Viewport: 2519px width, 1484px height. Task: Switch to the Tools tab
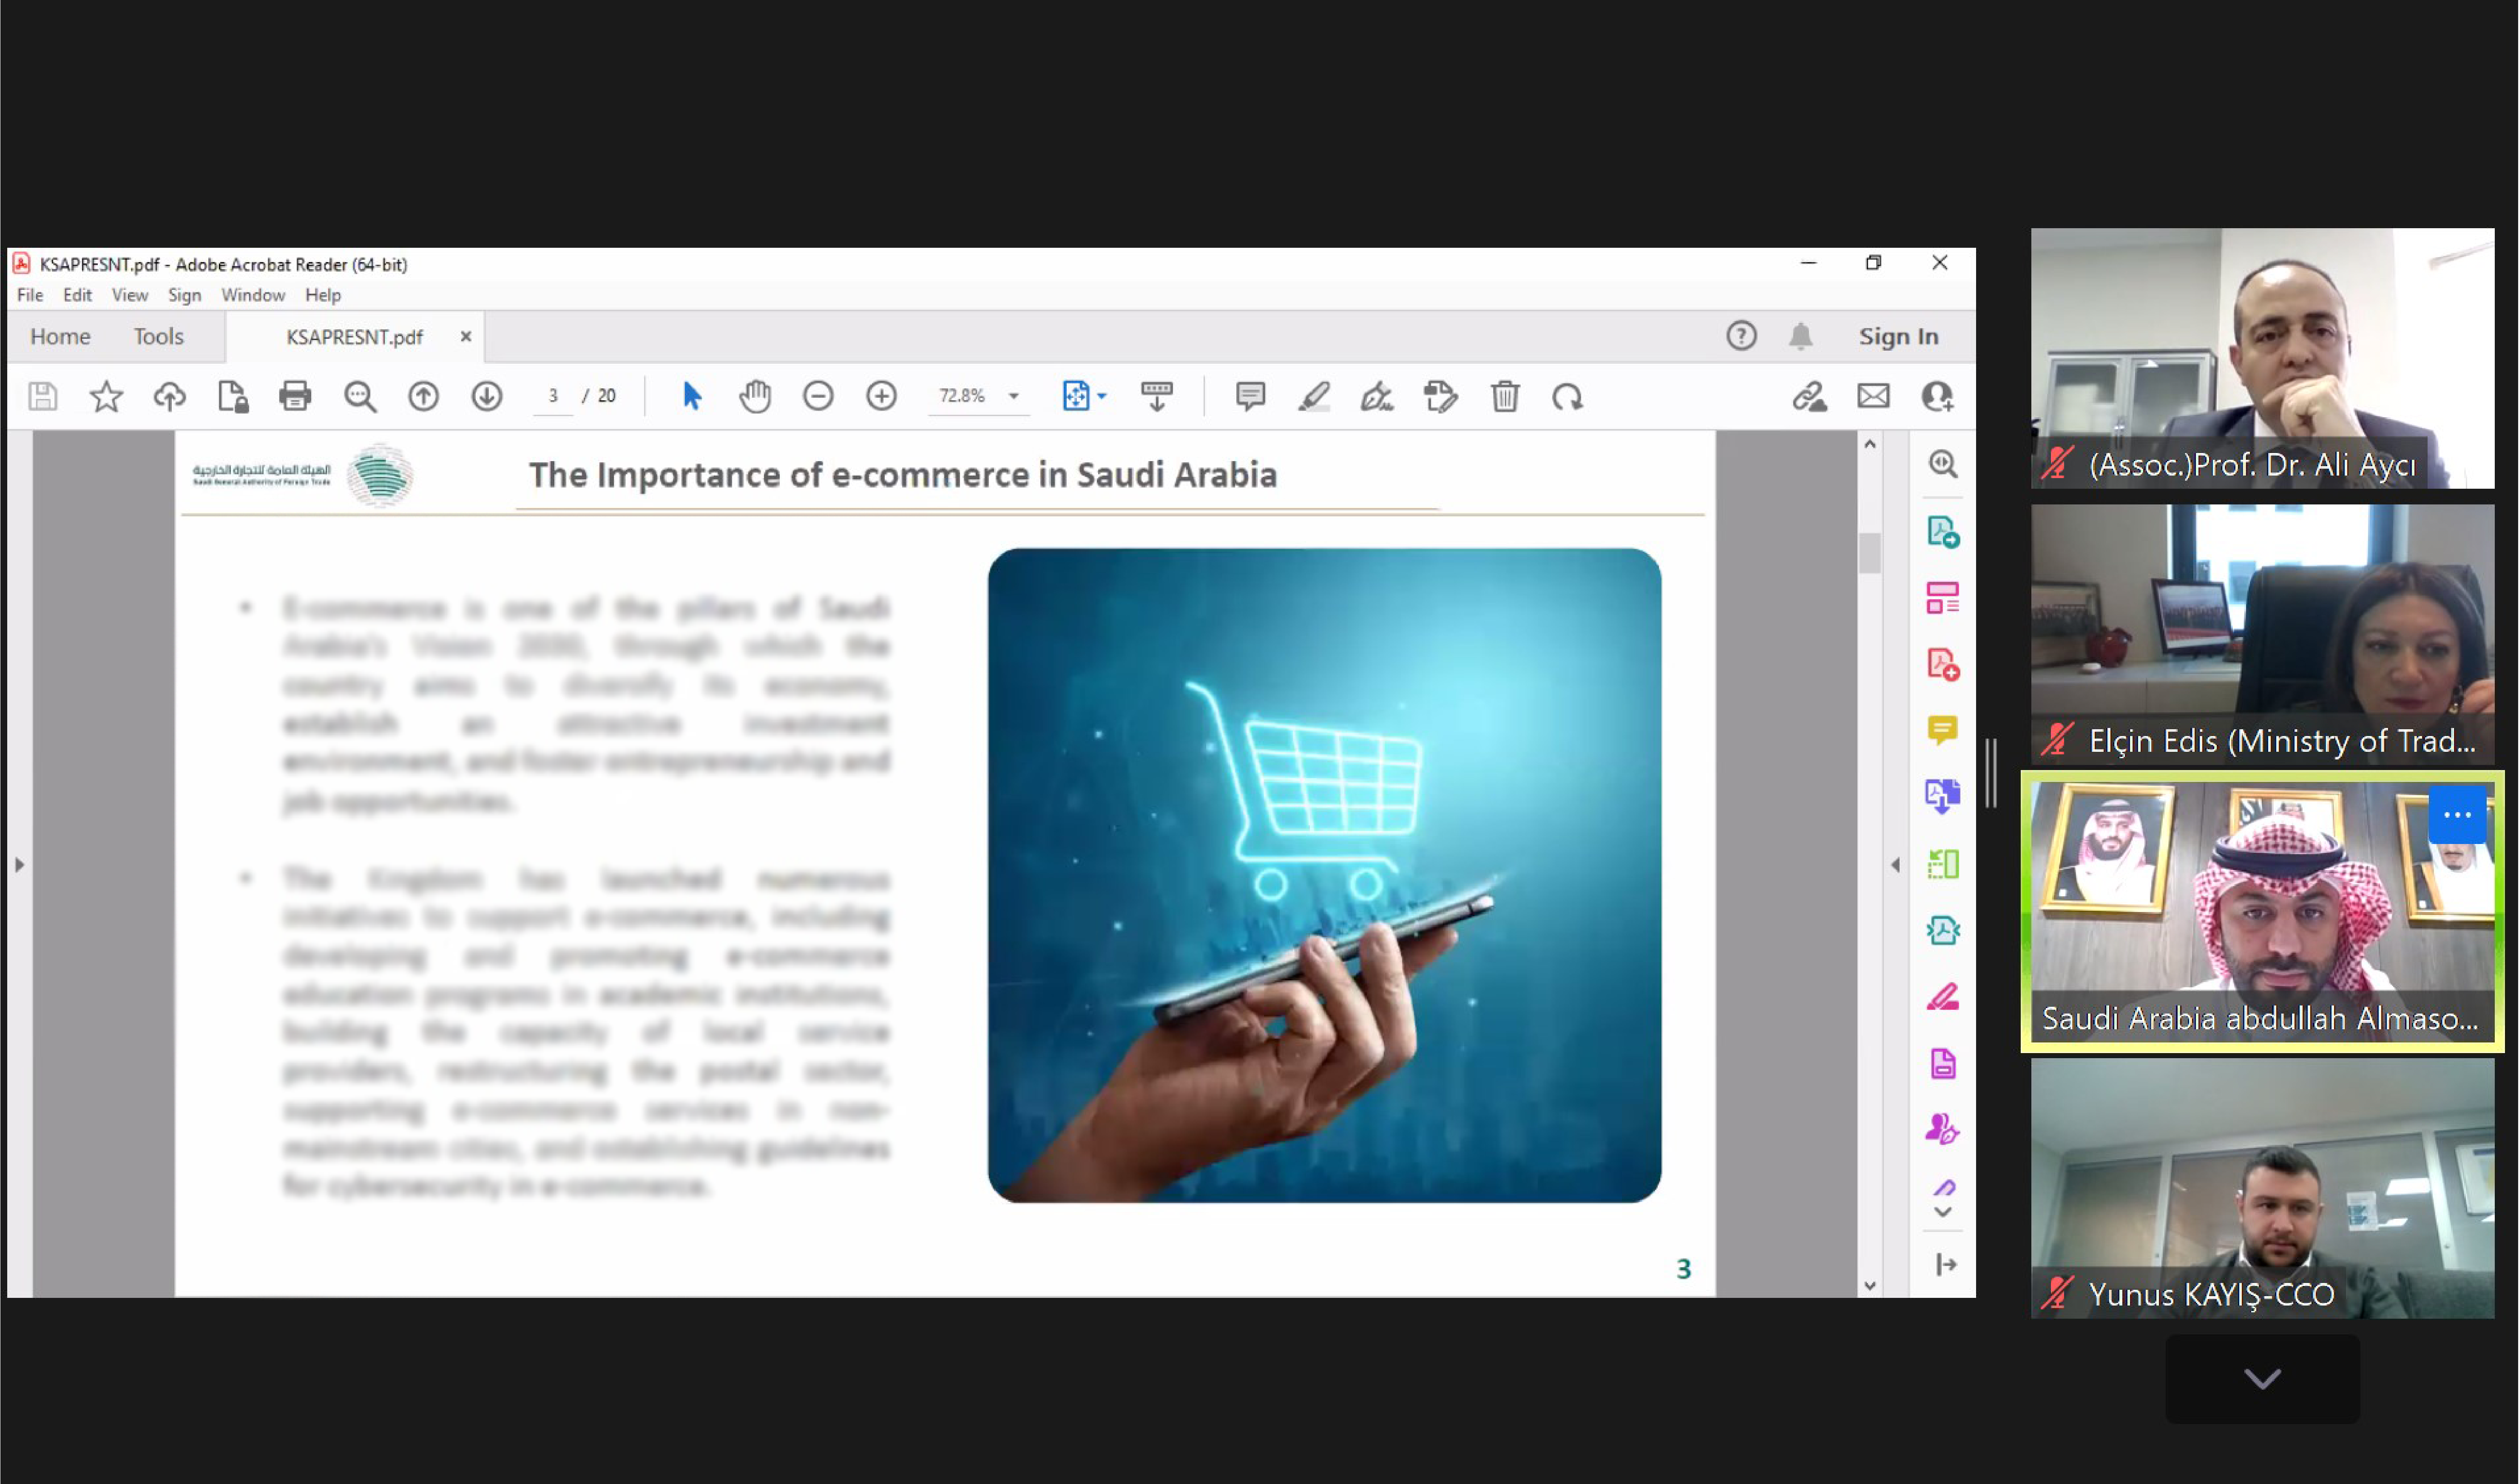point(159,336)
